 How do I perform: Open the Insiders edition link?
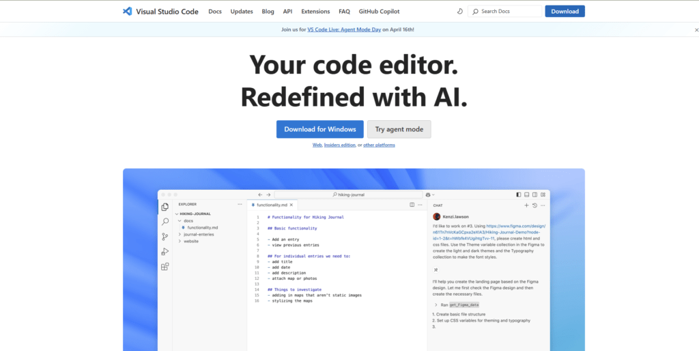coord(340,145)
